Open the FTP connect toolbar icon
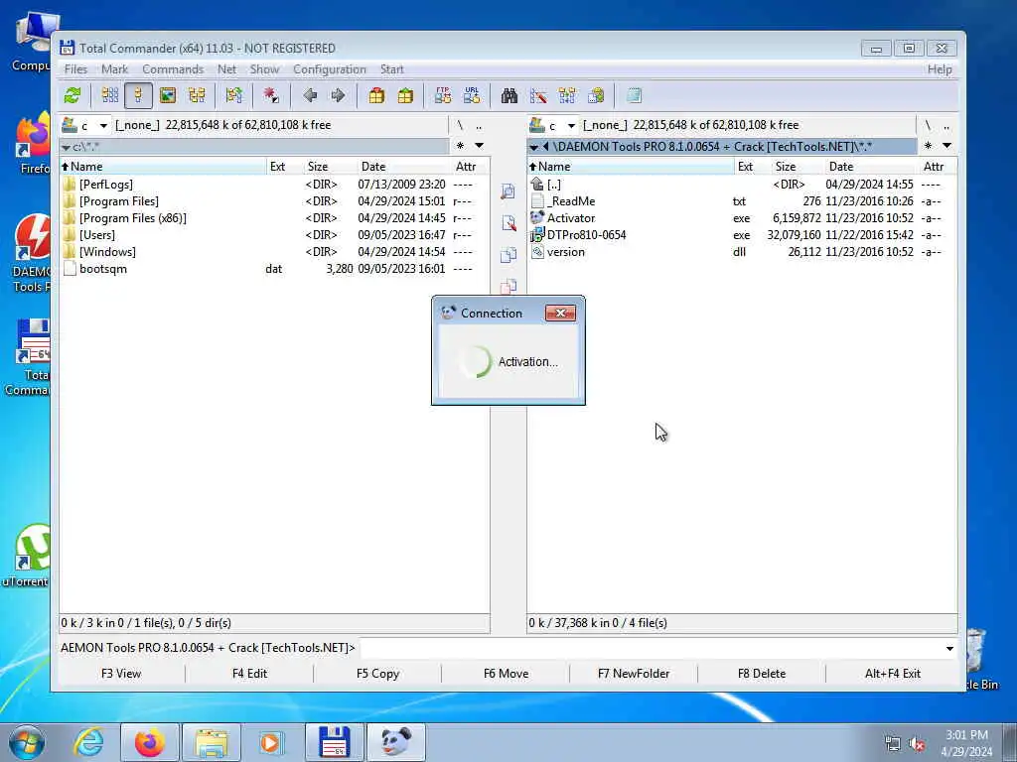 click(443, 96)
